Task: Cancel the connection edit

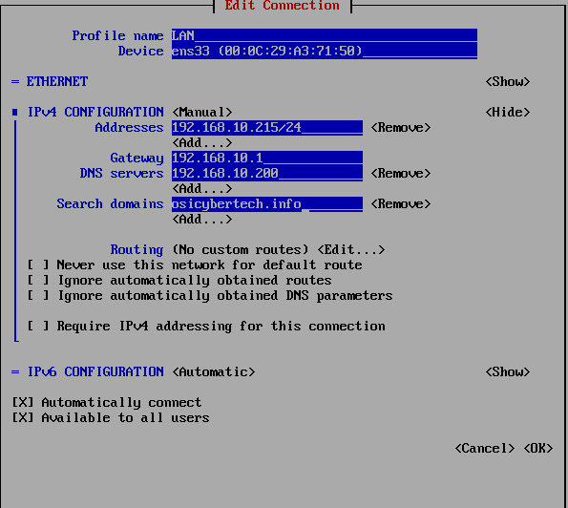Action: point(485,448)
